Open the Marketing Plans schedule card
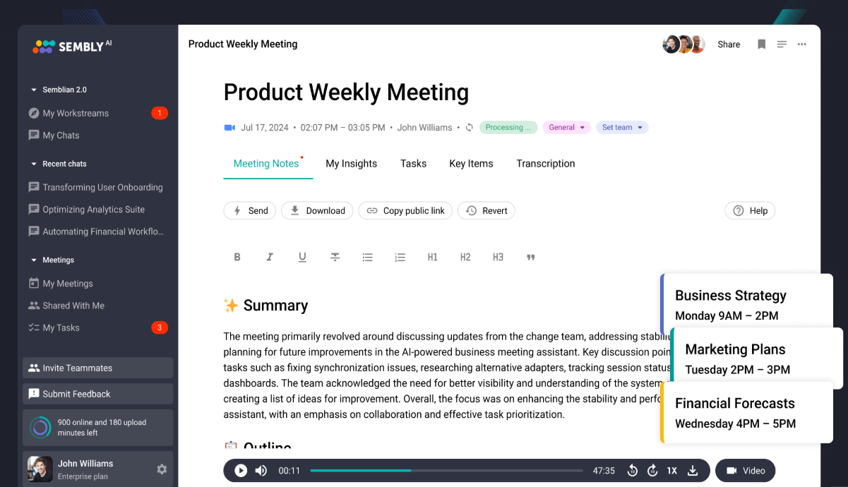 click(x=756, y=359)
